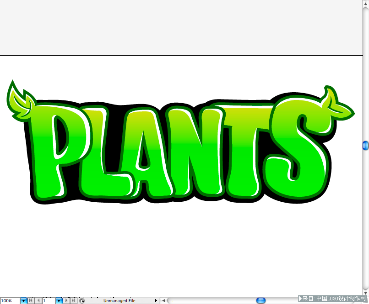369x304 pixels.
Task: Open the artboard number dropdown
Action: [59, 300]
